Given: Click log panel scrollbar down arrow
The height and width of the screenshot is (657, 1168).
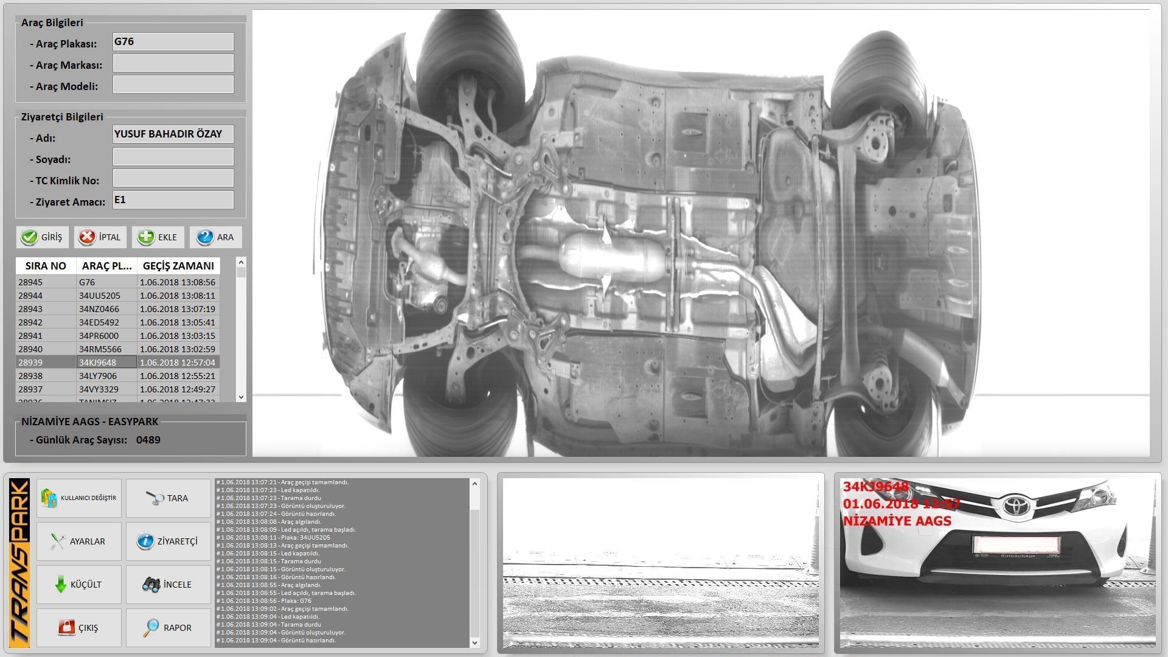Looking at the screenshot, I should point(475,642).
